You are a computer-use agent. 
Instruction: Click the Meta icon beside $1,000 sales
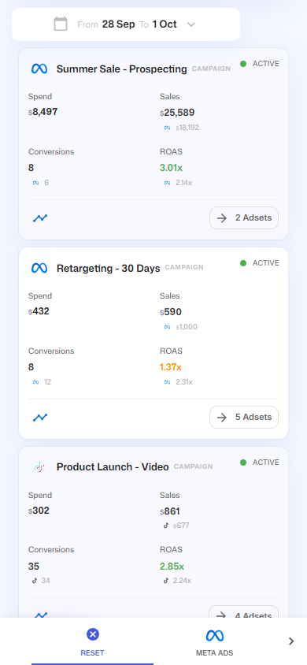coord(167,327)
